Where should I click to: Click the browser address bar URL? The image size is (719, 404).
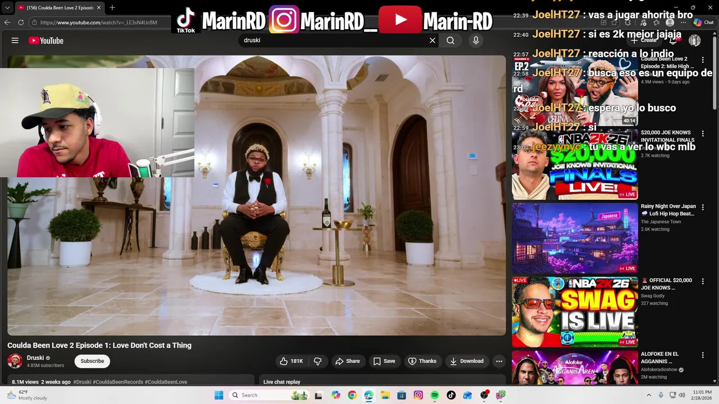99,22
